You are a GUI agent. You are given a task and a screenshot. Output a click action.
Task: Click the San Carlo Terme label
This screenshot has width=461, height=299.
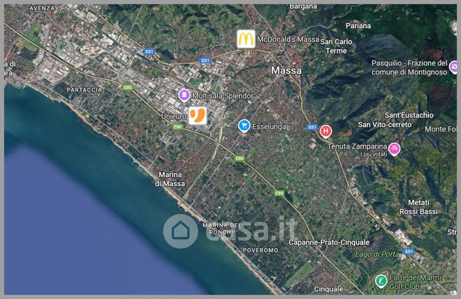point(336,46)
